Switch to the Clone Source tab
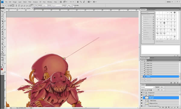181x109 pixels. pos(151,10)
